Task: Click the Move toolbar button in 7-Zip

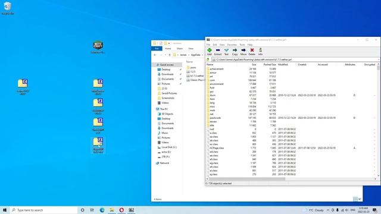Action: coord(243,52)
